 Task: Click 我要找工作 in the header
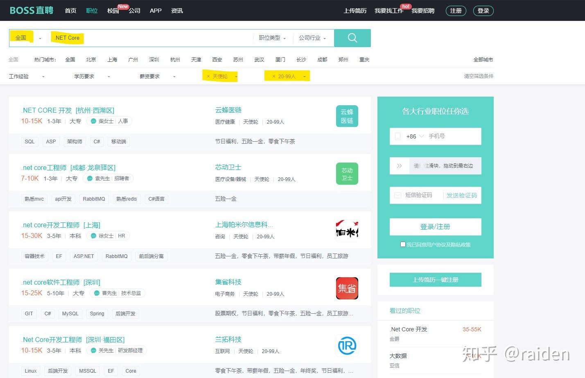[x=389, y=11]
